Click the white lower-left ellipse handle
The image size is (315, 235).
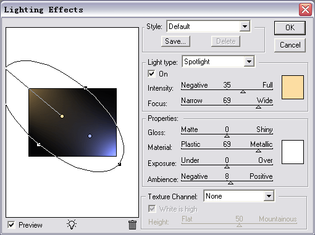[x=39, y=144]
